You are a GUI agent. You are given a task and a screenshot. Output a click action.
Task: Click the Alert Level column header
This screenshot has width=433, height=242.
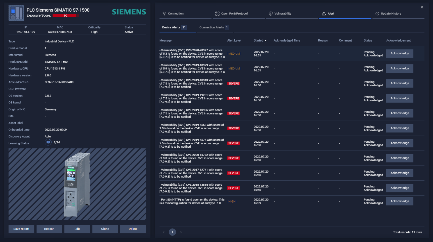(234, 41)
